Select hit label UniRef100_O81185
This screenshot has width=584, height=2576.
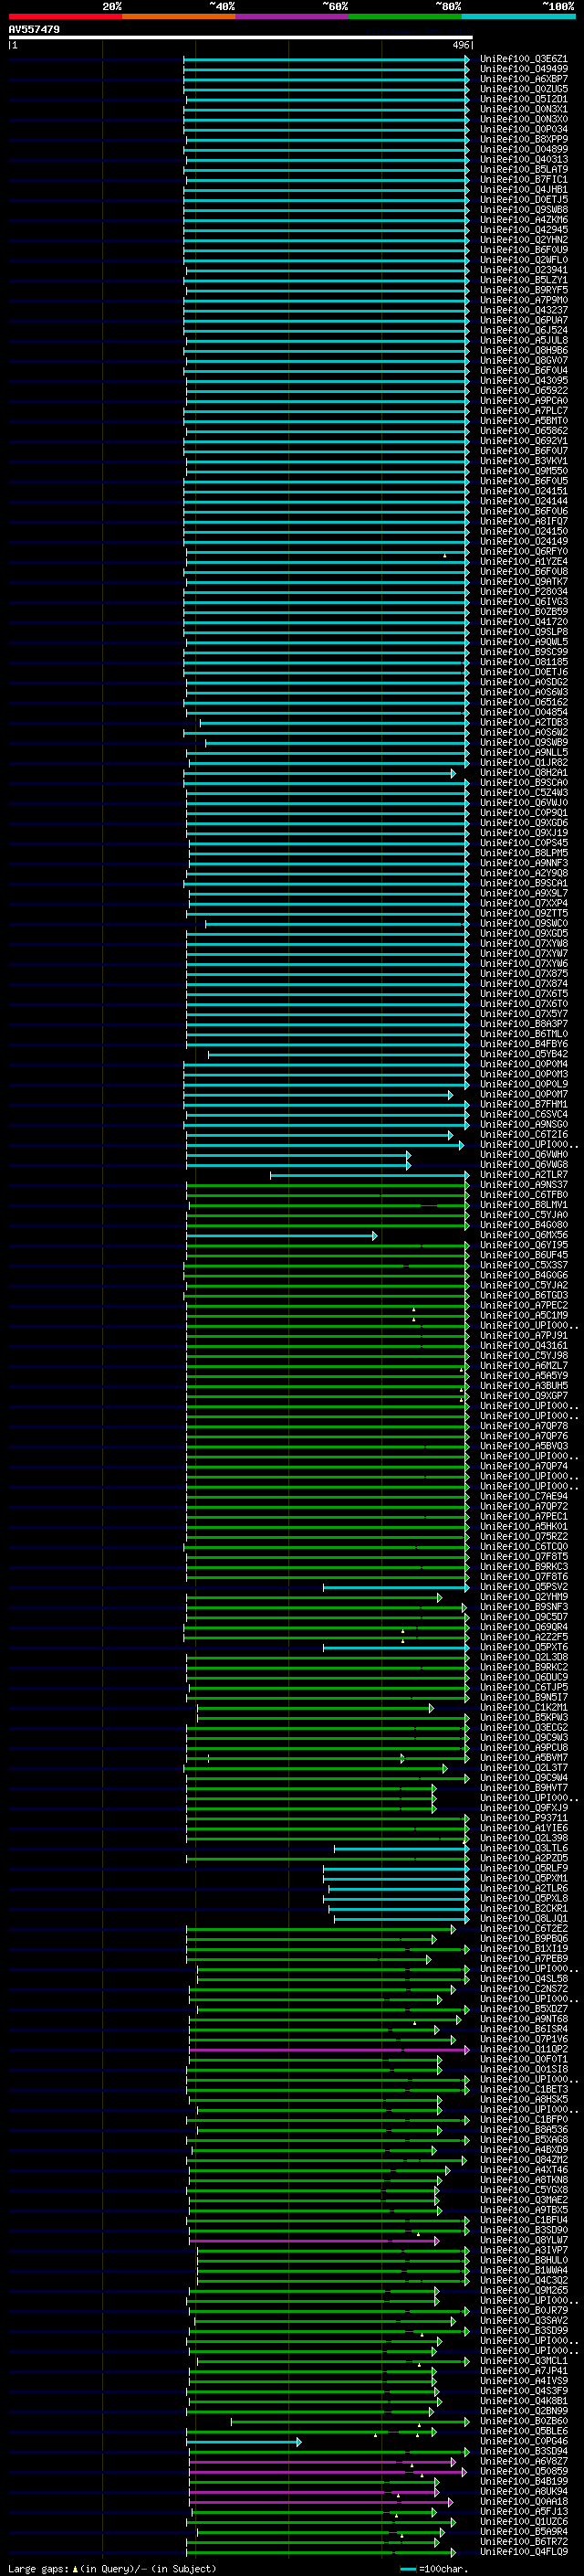[x=524, y=662]
